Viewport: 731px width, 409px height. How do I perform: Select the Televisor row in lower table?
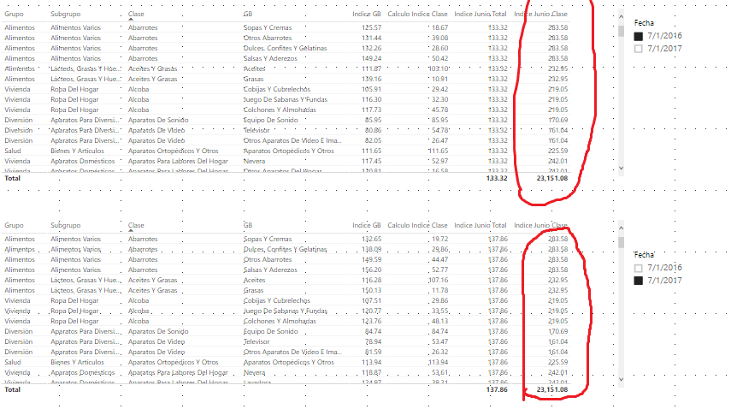point(286,342)
